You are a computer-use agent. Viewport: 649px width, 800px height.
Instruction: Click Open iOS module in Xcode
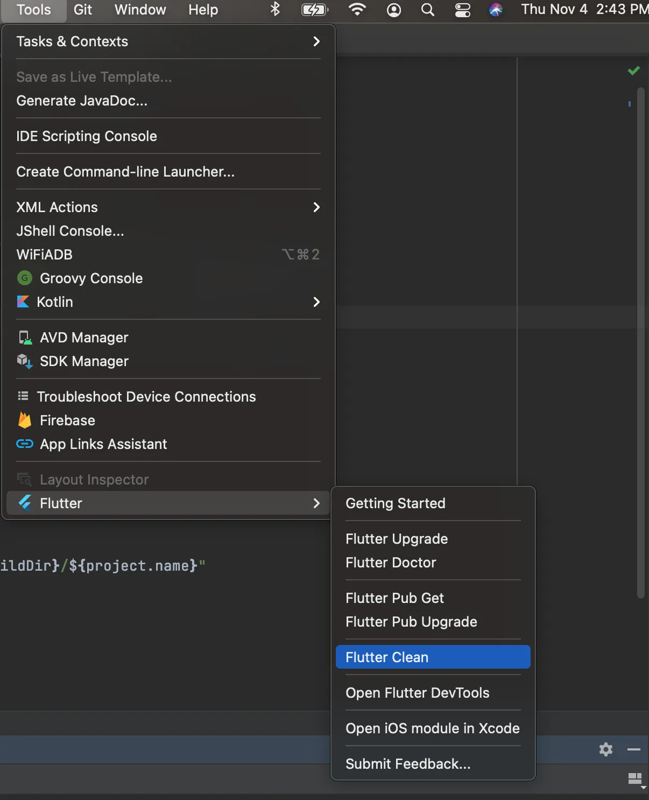432,728
